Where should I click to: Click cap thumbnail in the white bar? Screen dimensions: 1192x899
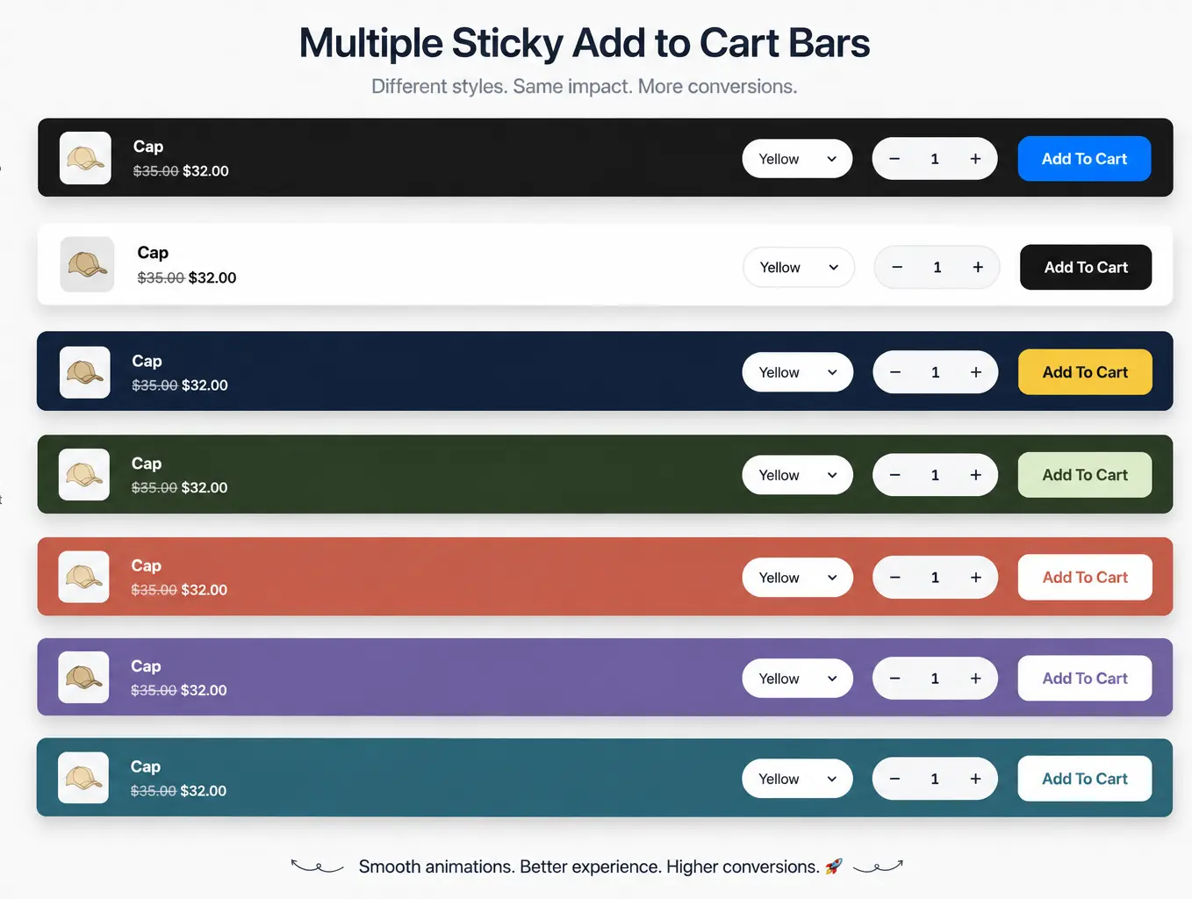click(87, 264)
